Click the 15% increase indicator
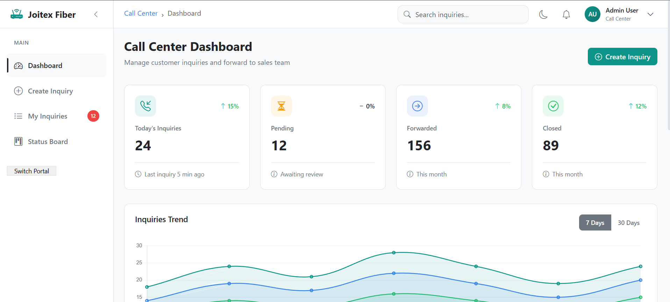The width and height of the screenshot is (670, 302). (x=230, y=106)
